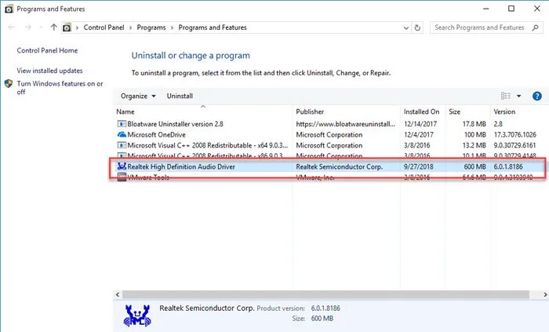Viewport: 549px width, 332px height.
Task: Click the Programs and Features title bar icon
Action: pos(9,9)
